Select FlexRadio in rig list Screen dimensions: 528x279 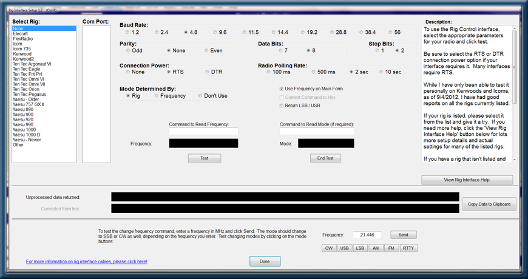[44, 39]
